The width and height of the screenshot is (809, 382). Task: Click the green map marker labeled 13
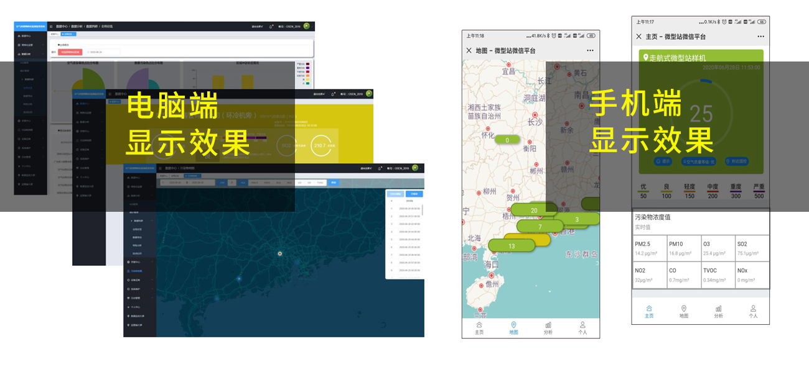pyautogui.click(x=512, y=246)
